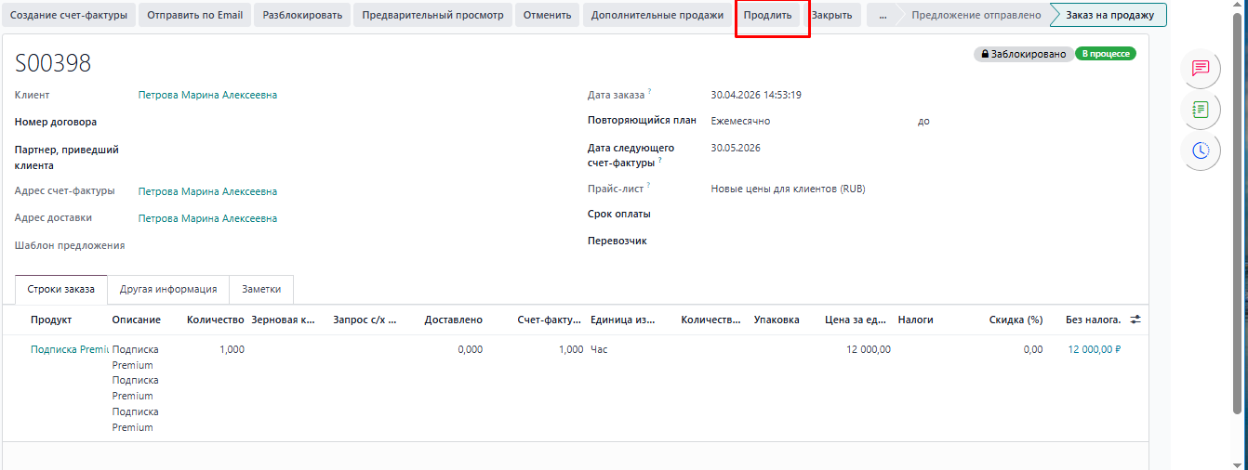Switch to Другая информация tab

click(x=168, y=289)
